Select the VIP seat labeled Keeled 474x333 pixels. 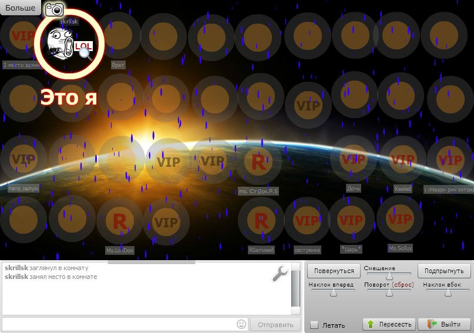402,159
